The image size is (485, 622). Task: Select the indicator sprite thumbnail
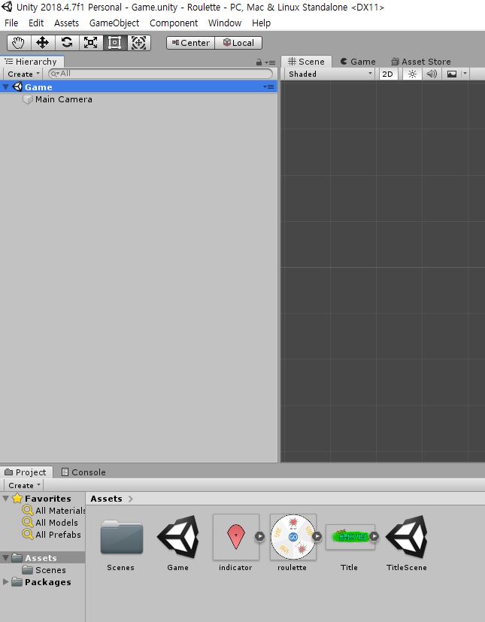click(236, 537)
